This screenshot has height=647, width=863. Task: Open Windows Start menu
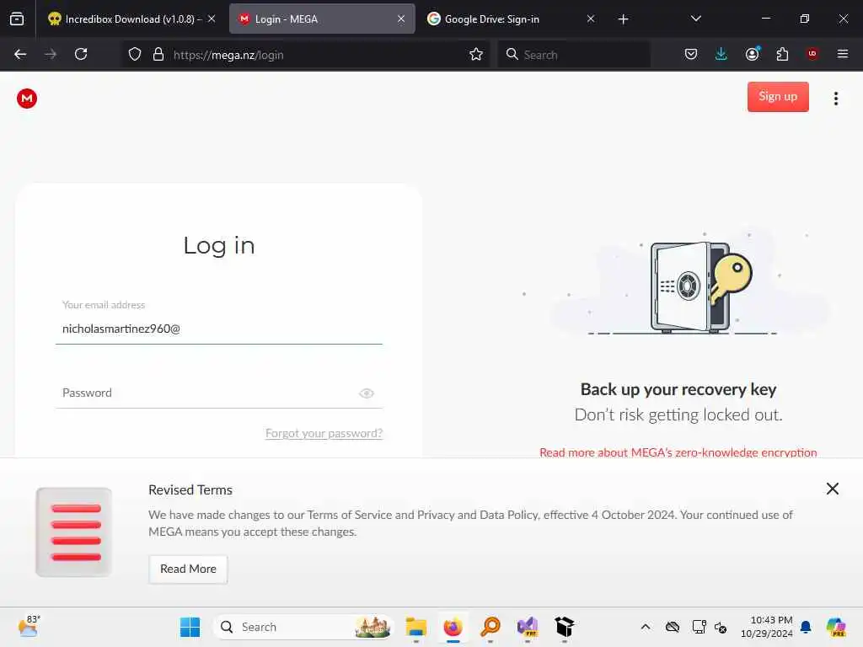point(190,627)
